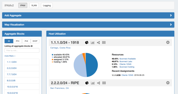Open grid view for 2.2.2.0/24 RIPE
This screenshot has width=178, height=94.
click(x=104, y=83)
